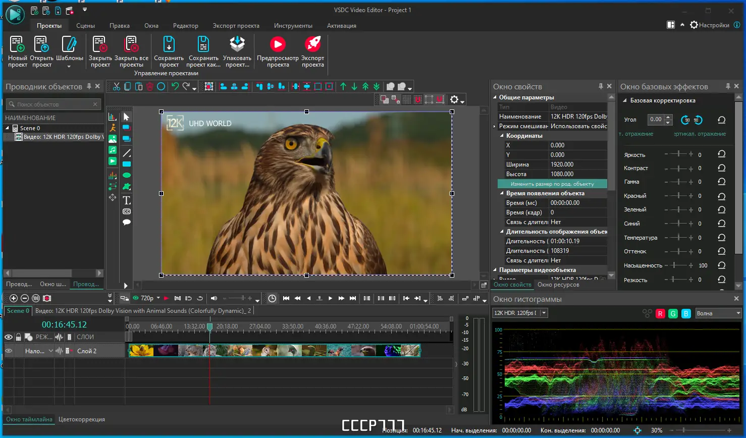Select the Text tool in the vertical toolbar

coord(127,200)
